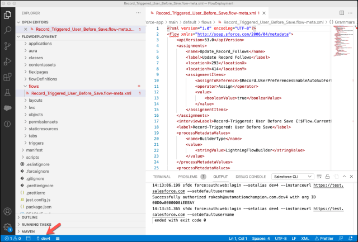Open the Extensions view
The width and height of the screenshot is (358, 242).
(7, 77)
